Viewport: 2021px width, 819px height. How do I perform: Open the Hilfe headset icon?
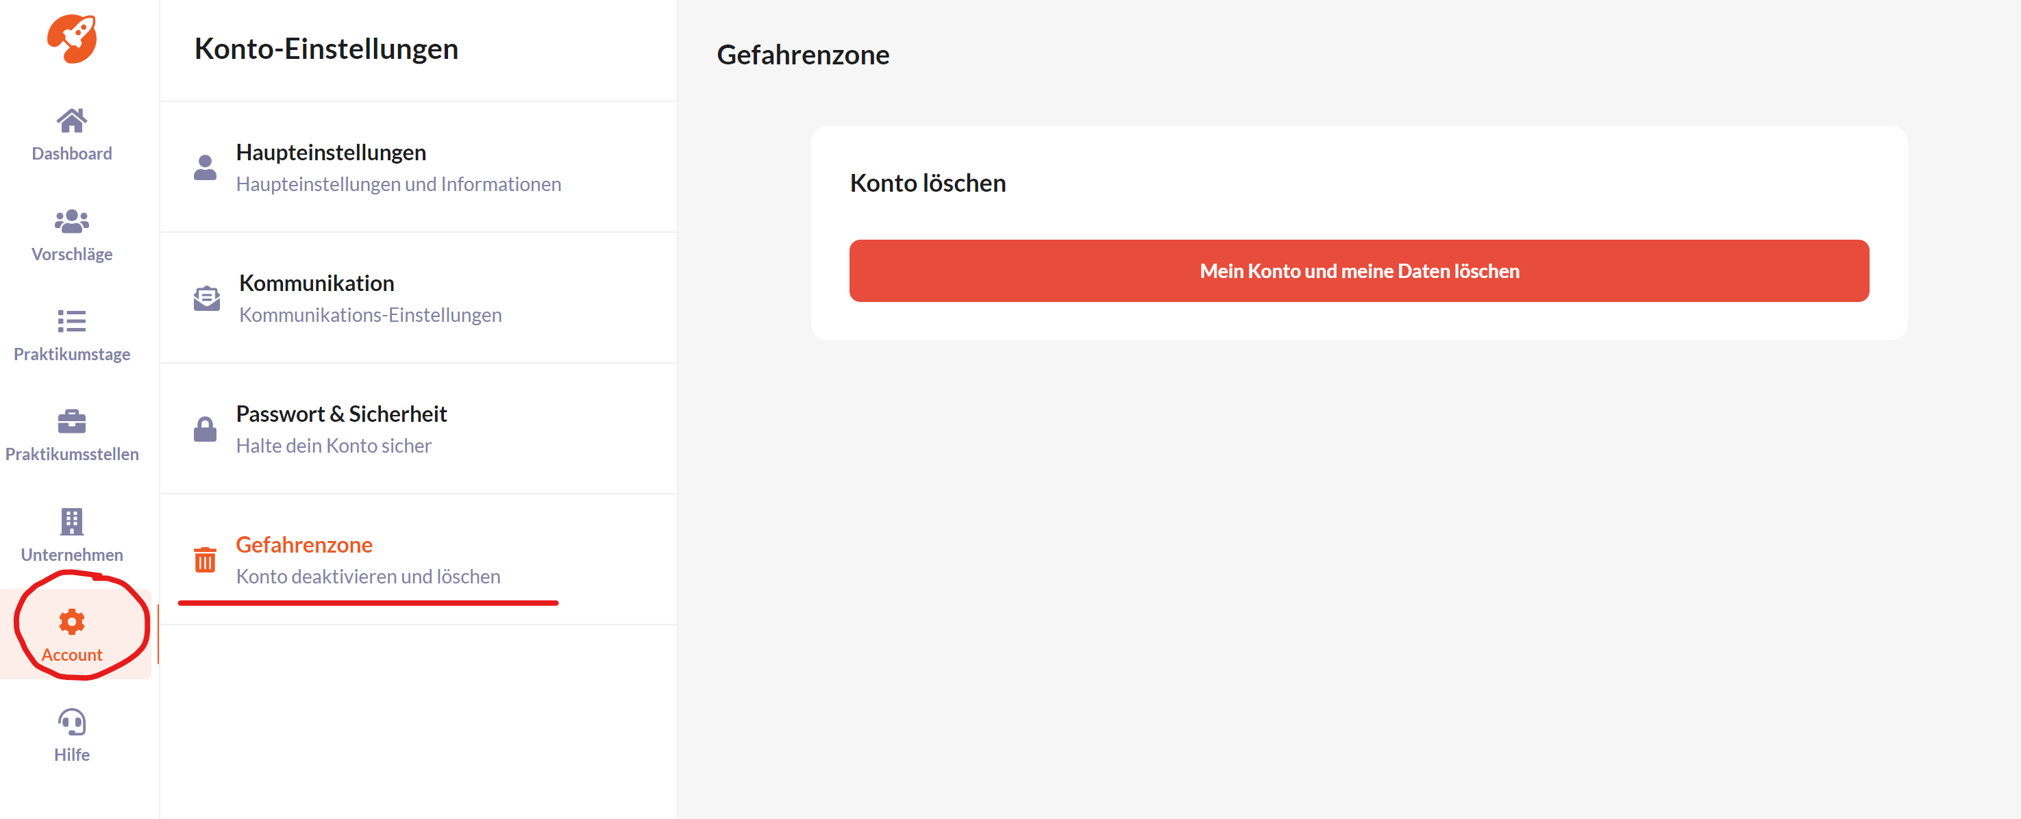tap(71, 722)
